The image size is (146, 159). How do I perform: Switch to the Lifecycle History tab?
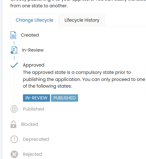coord(82,20)
